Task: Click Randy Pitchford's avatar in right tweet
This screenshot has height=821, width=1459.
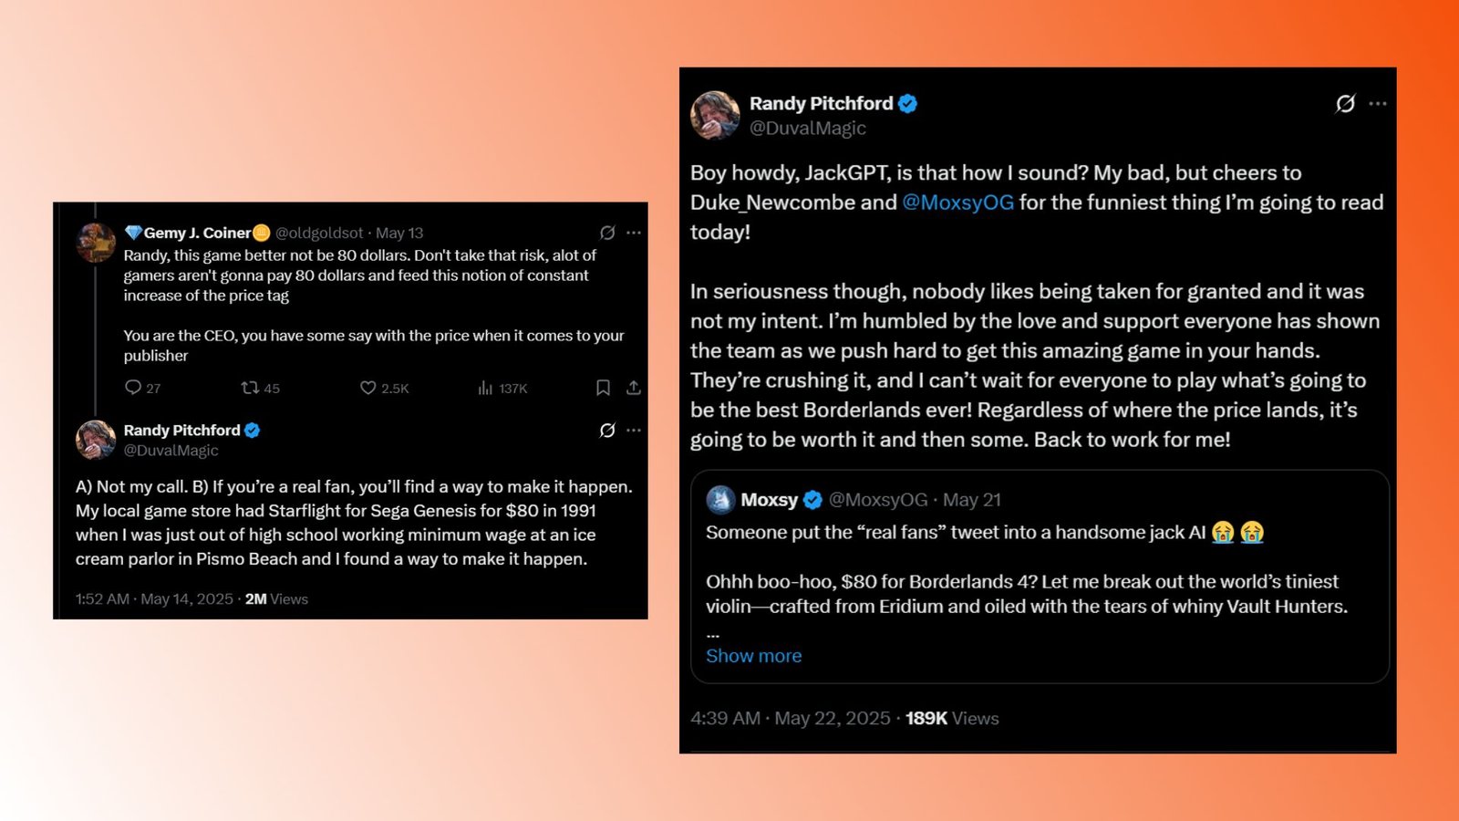Action: click(715, 115)
